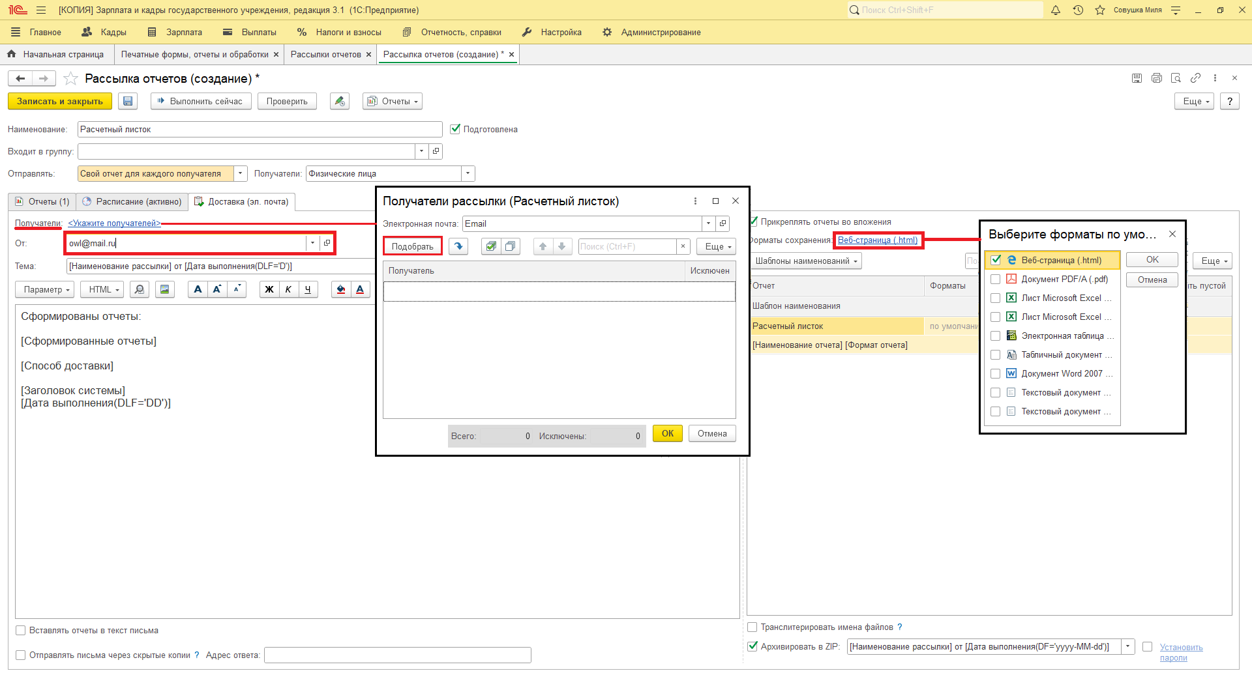
Task: Uncheck Веб-страница (.html) format
Action: coord(996,260)
